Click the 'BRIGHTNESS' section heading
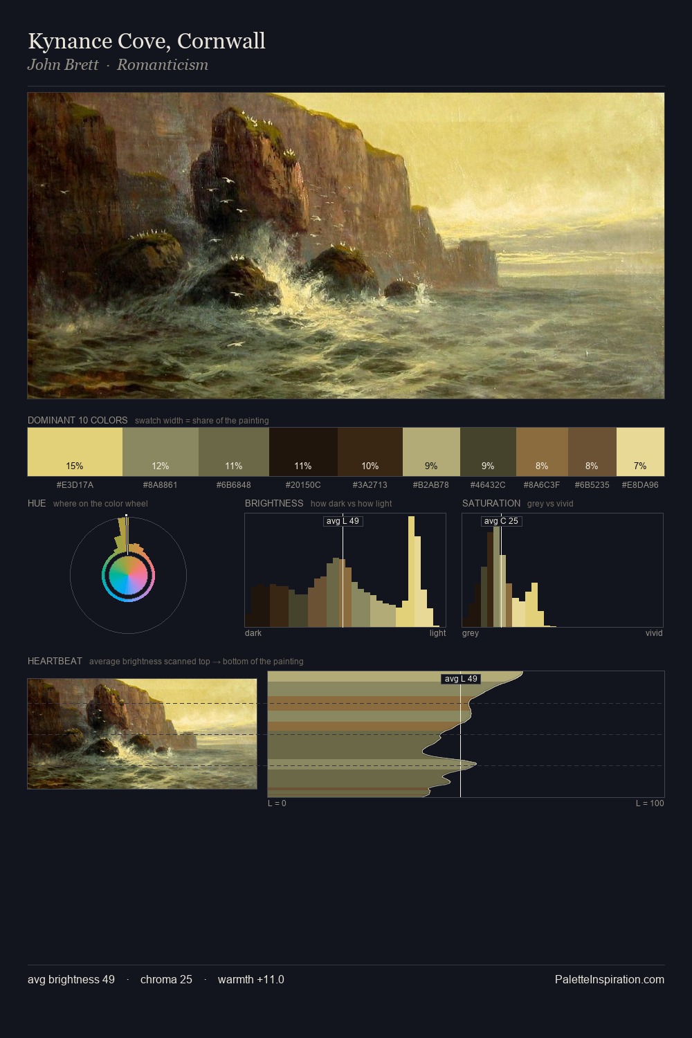Viewport: 692px width, 1038px height. pyautogui.click(x=274, y=503)
